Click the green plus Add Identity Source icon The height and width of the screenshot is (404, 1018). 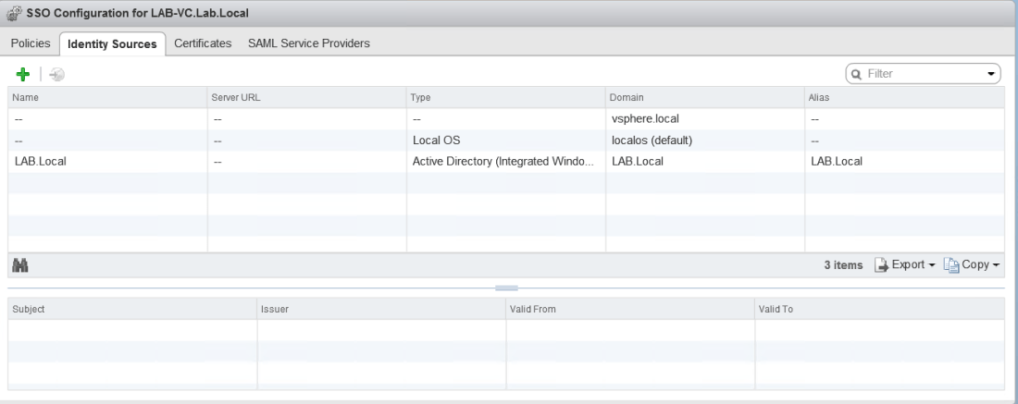click(x=22, y=73)
